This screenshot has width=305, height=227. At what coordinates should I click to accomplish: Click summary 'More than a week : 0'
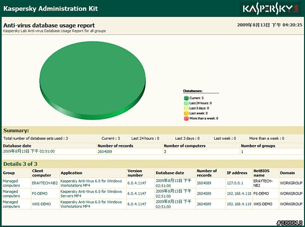click(x=267, y=138)
